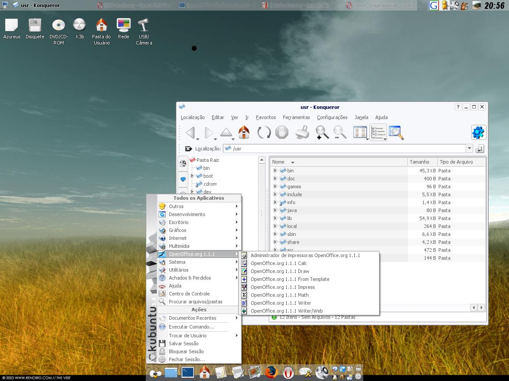Image resolution: width=509 pixels, height=381 pixels.
Task: Click the bookmarks heart sidebar tab in Konqueror
Action: [x=183, y=179]
